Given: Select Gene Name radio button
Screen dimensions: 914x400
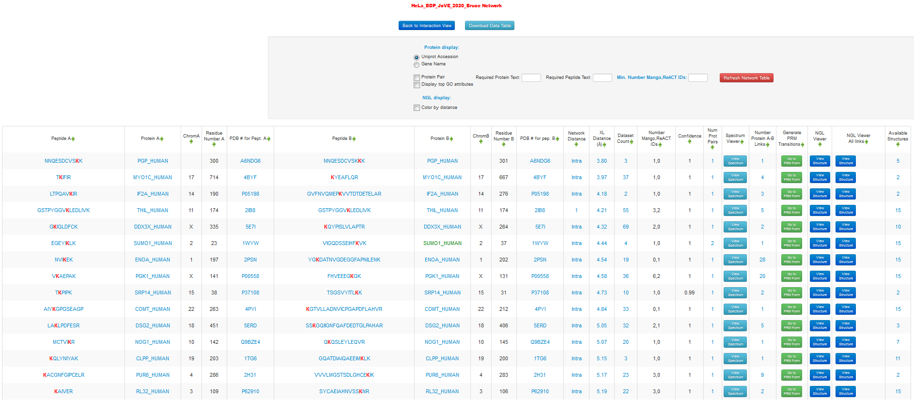Looking at the screenshot, I should (417, 65).
